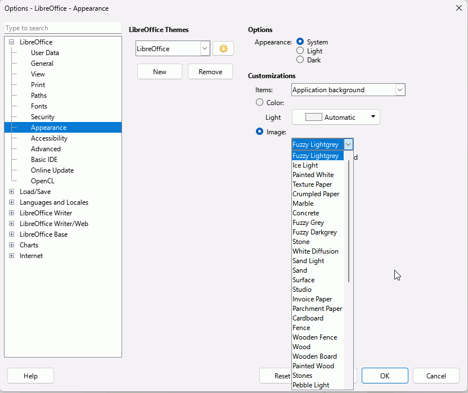Screen dimensions: 468x393
Task: Click the image dropdown list scrollbar
Action: pos(349,221)
